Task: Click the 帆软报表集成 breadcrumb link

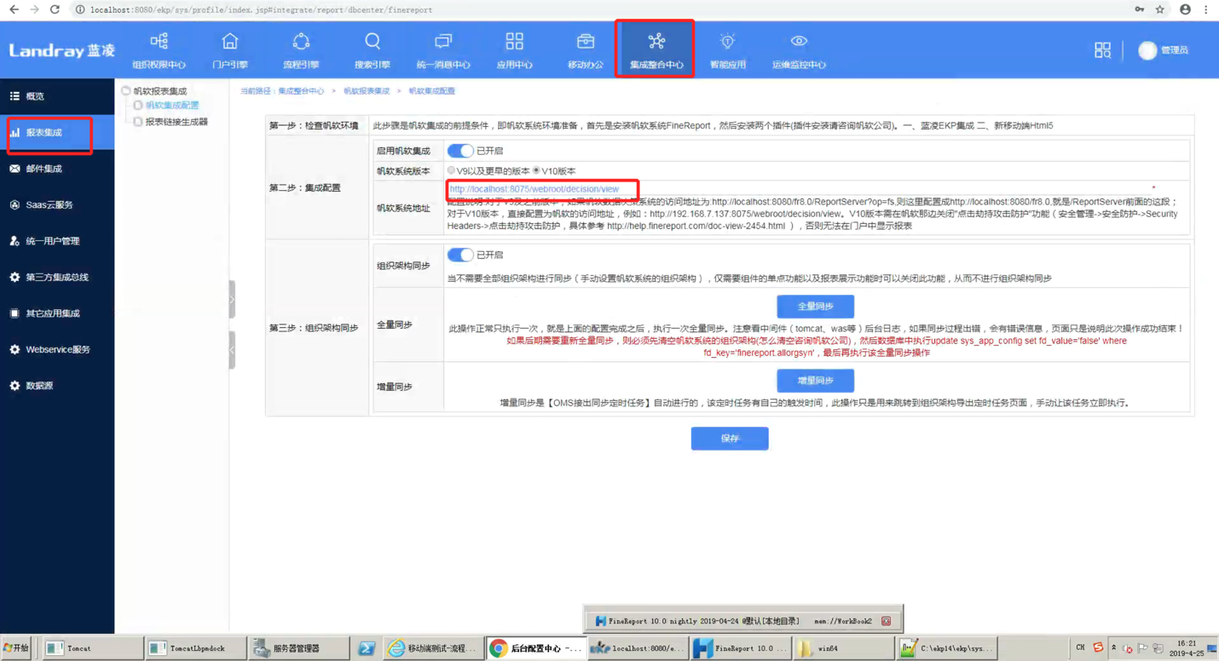Action: pos(367,91)
